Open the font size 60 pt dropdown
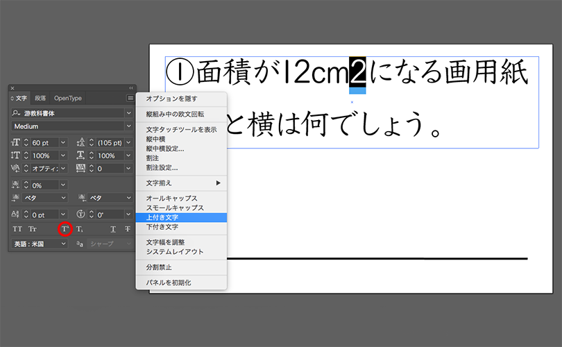Screen dimensions: 562x347 pyautogui.click(x=63, y=142)
